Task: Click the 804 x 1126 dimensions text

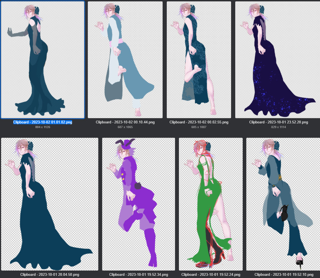Action: pos(42,128)
